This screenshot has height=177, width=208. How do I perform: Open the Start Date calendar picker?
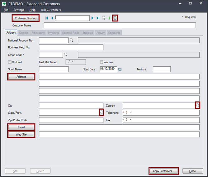tap(120, 69)
